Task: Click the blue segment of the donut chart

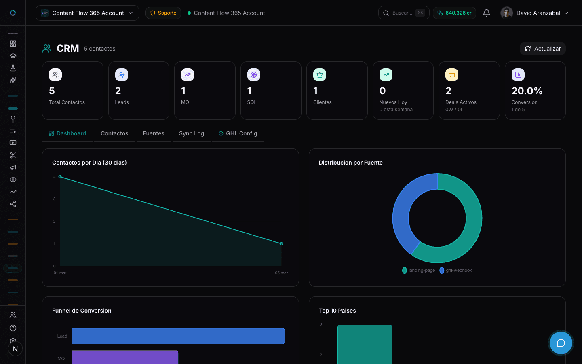Action: click(x=403, y=210)
